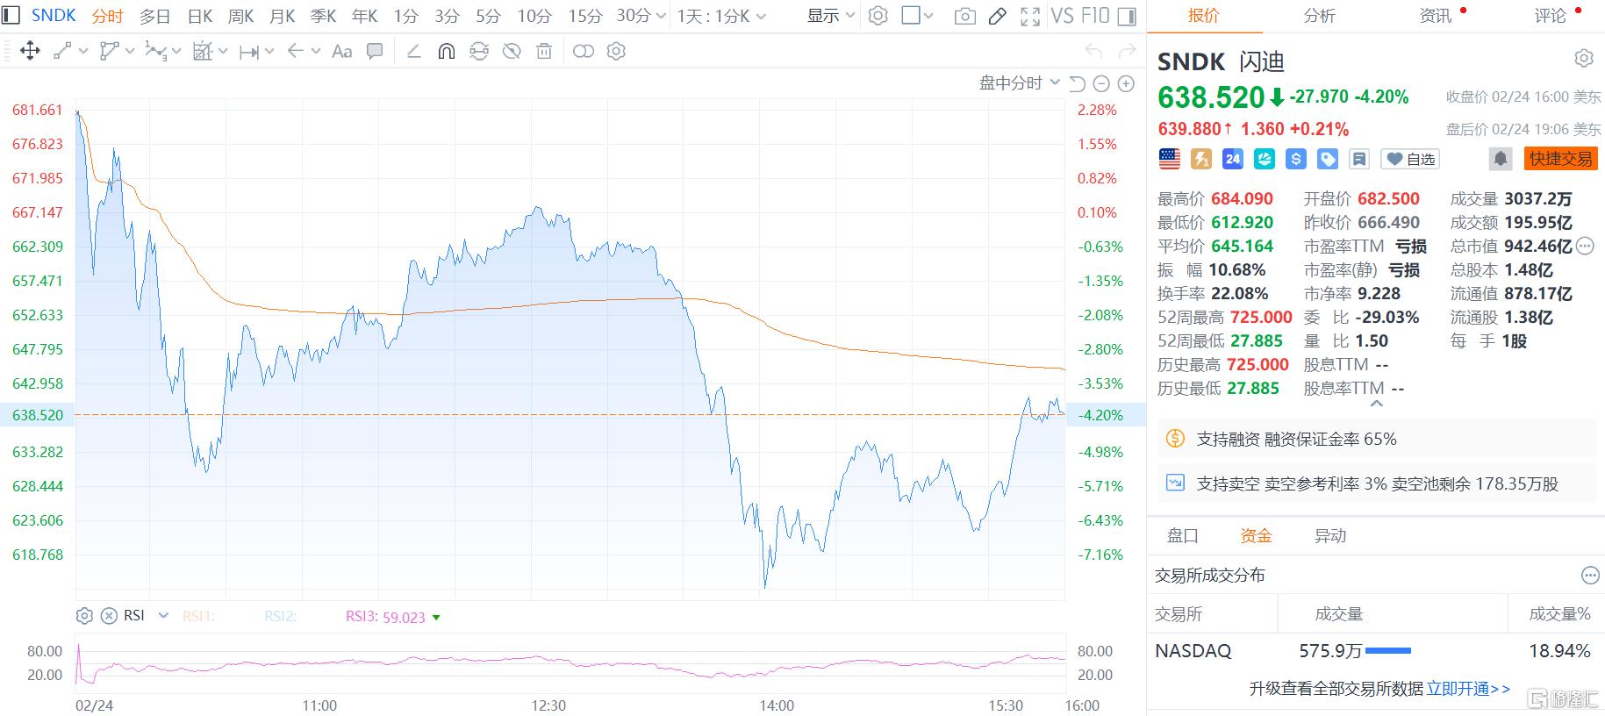The height and width of the screenshot is (716, 1605).
Task: Toggle the right sidebar panel icon
Action: [x=1128, y=17]
